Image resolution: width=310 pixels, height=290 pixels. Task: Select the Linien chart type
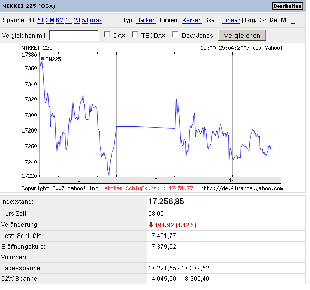[169, 20]
